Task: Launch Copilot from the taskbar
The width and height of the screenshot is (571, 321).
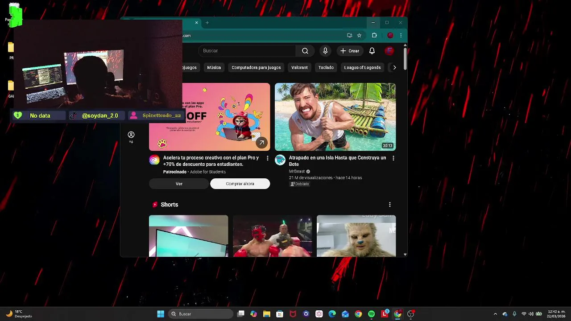Action: coord(254,314)
